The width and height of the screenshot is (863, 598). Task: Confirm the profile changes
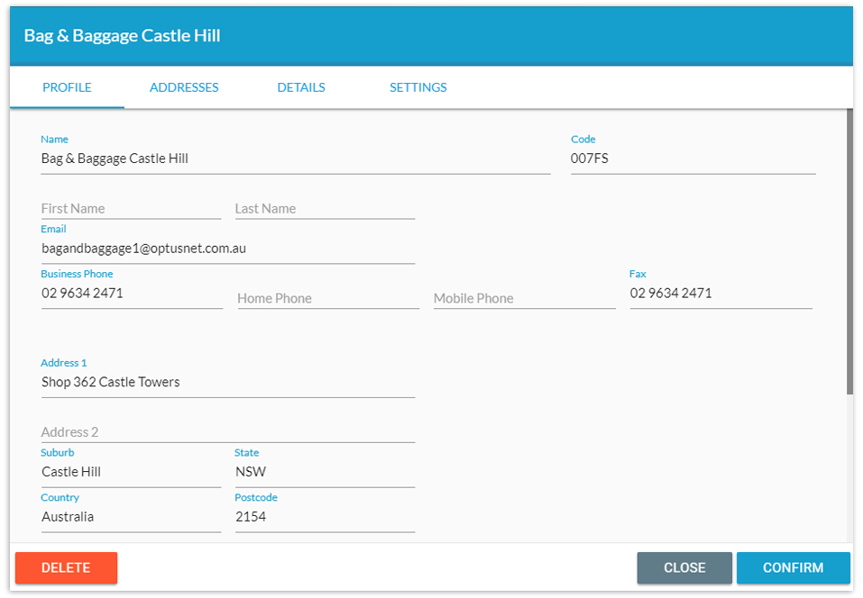pyautogui.click(x=793, y=567)
